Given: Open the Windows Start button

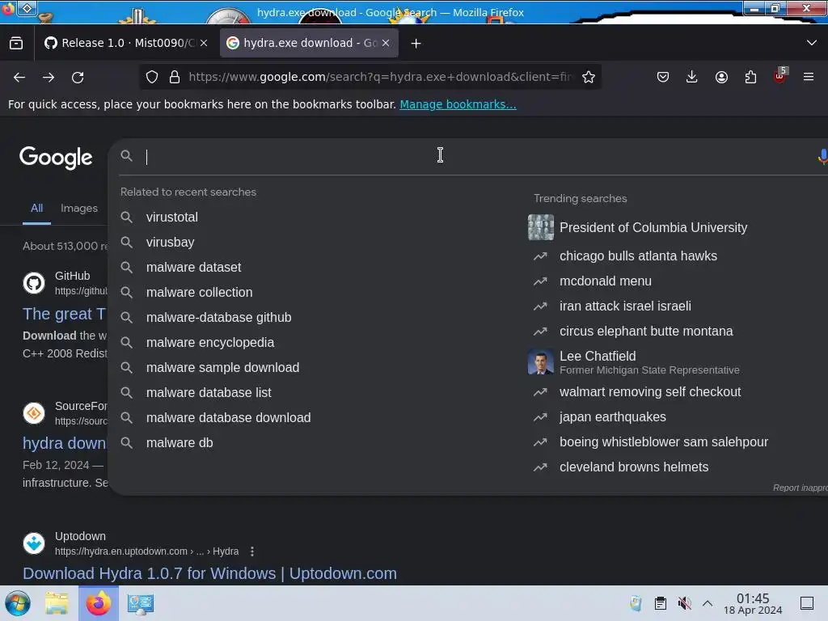Looking at the screenshot, I should [18, 603].
